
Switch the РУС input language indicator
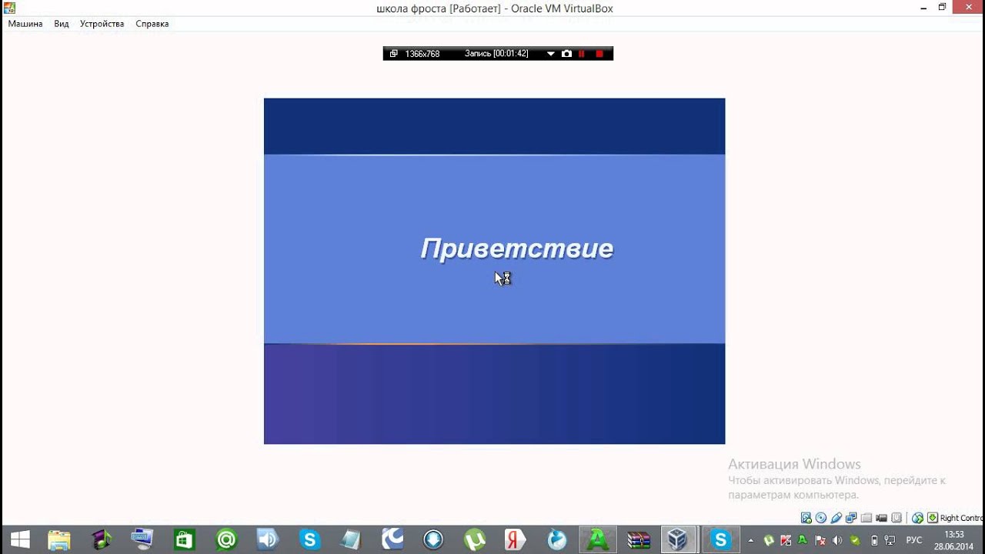914,540
